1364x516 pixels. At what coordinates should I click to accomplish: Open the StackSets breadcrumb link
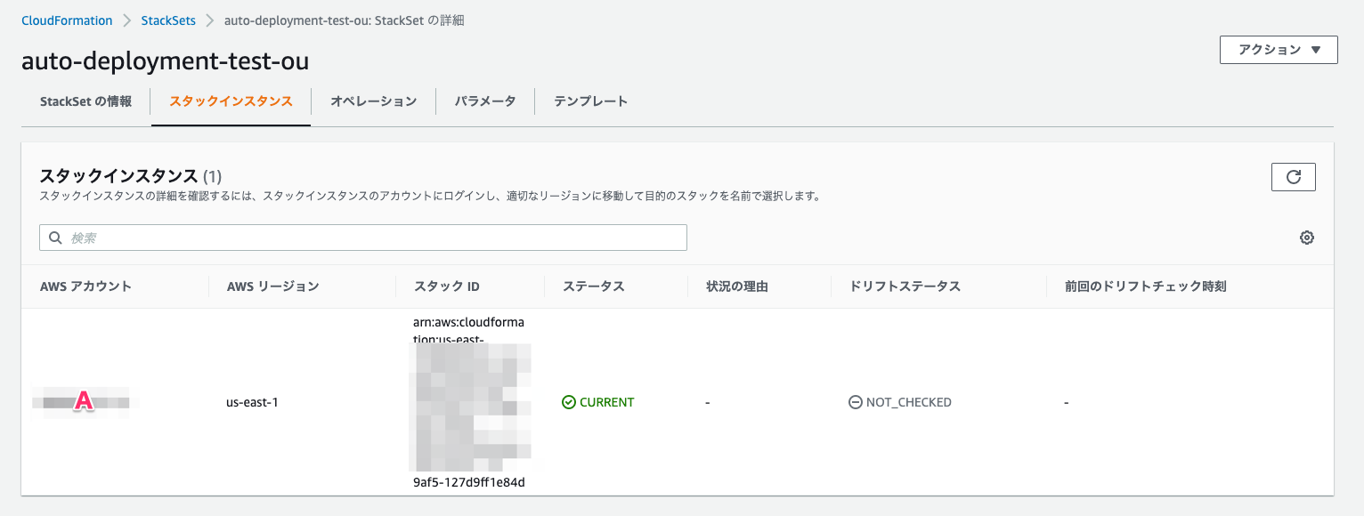pos(168,20)
